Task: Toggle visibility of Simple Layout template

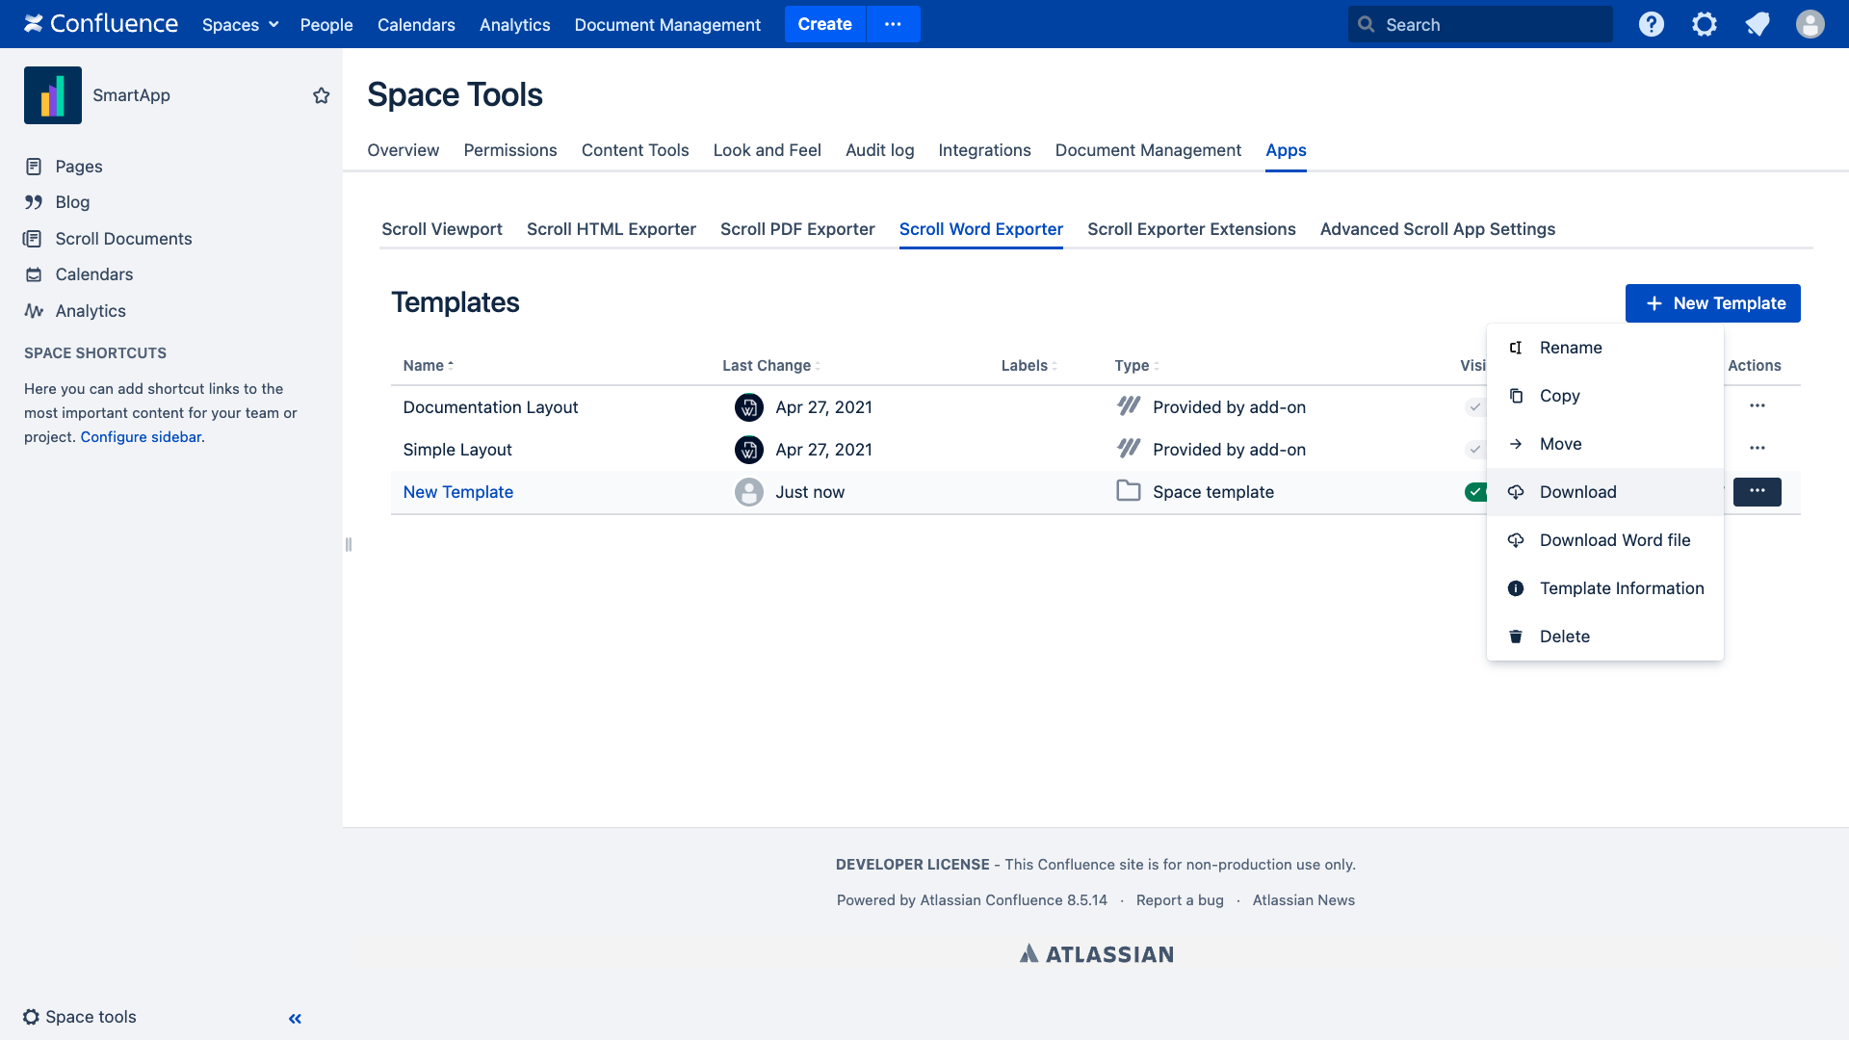Action: point(1475,450)
